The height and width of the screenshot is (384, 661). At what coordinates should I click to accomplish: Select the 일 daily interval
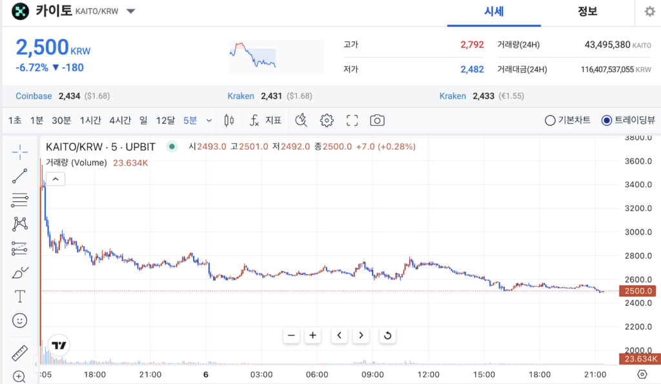[144, 121]
